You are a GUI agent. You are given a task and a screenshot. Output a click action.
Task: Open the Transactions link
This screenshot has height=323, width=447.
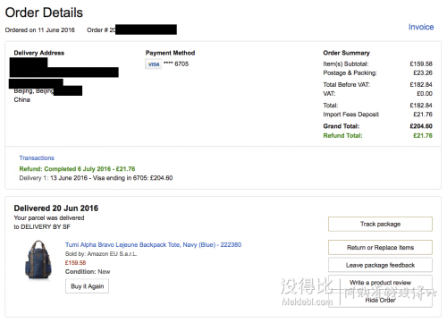[37, 157]
